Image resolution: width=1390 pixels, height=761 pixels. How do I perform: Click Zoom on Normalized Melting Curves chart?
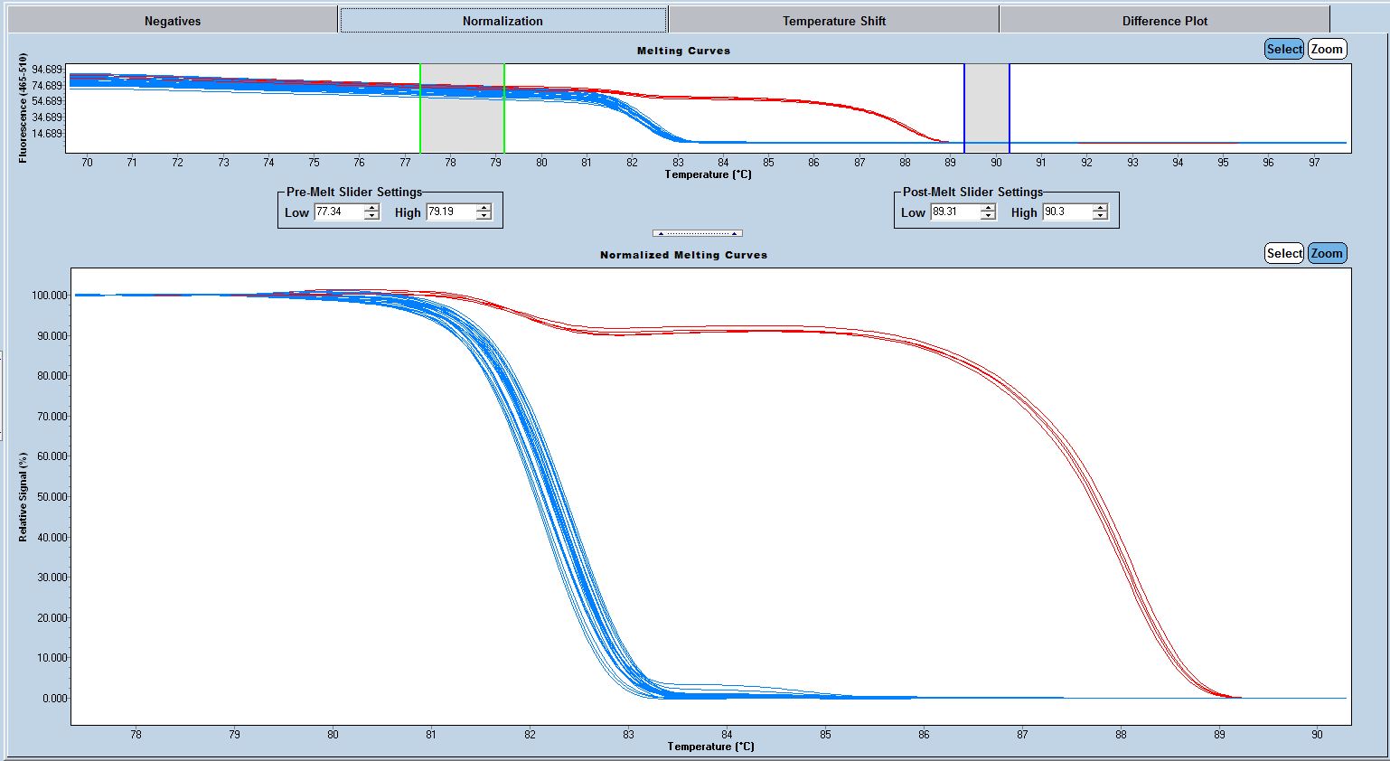(1327, 253)
